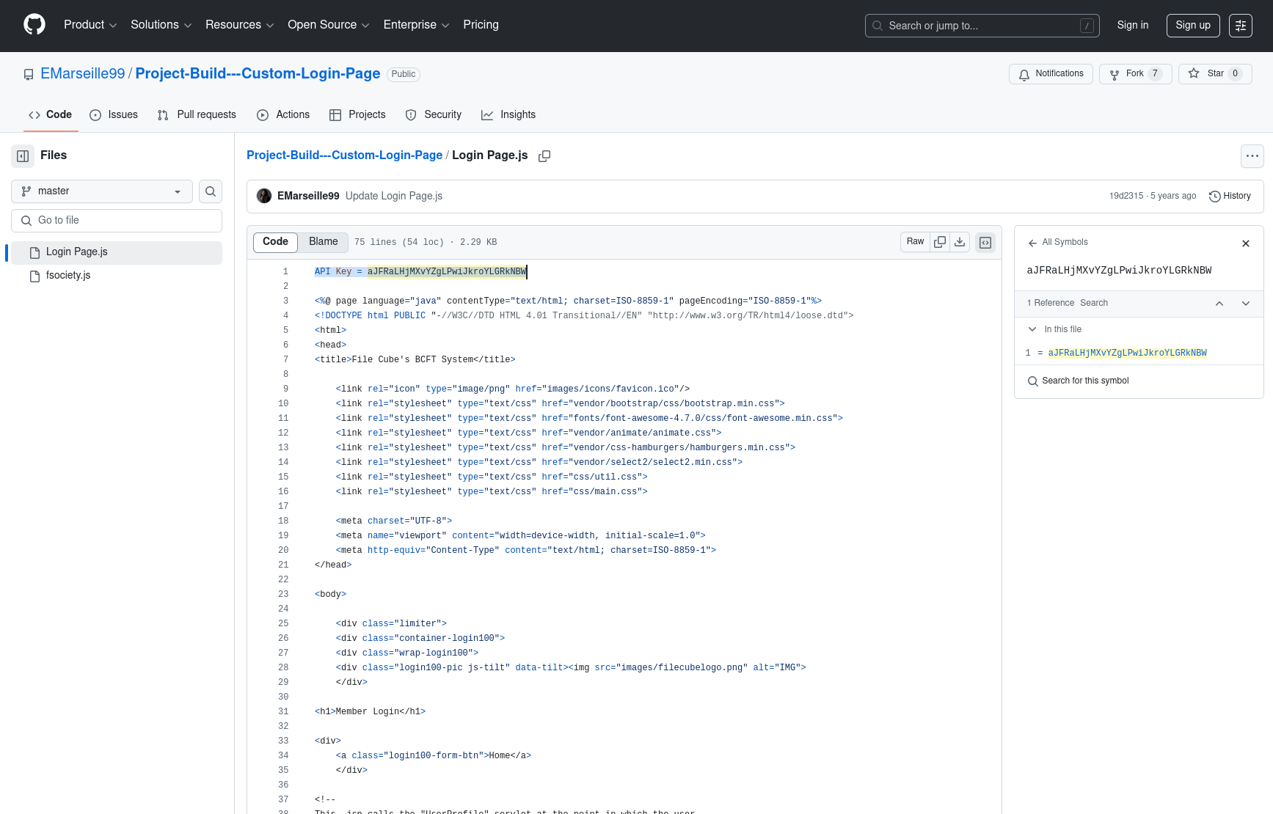Click the Member Login heading code line
1273x814 pixels.
(370, 712)
